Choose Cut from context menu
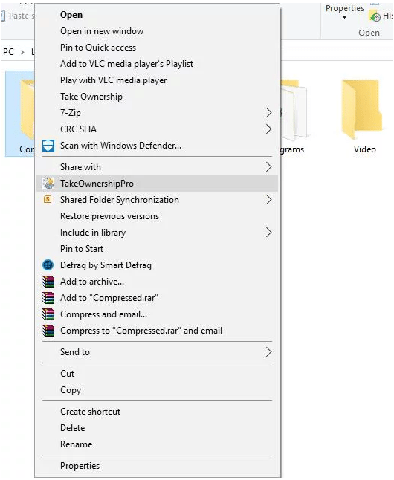This screenshot has width=394, height=480. 157,374
